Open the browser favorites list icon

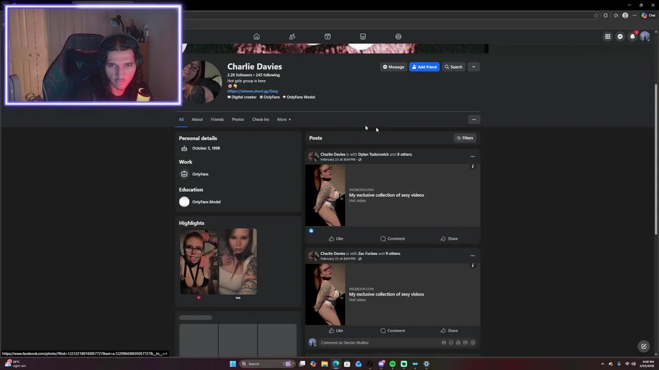coord(616,15)
